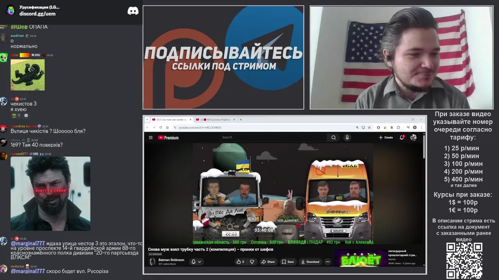
Task: Dislike the video with thumbs down
Action: (x=252, y=262)
